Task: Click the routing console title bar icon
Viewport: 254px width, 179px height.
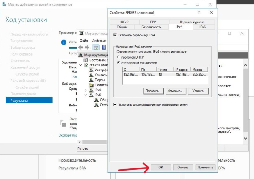Action: coord(81,33)
